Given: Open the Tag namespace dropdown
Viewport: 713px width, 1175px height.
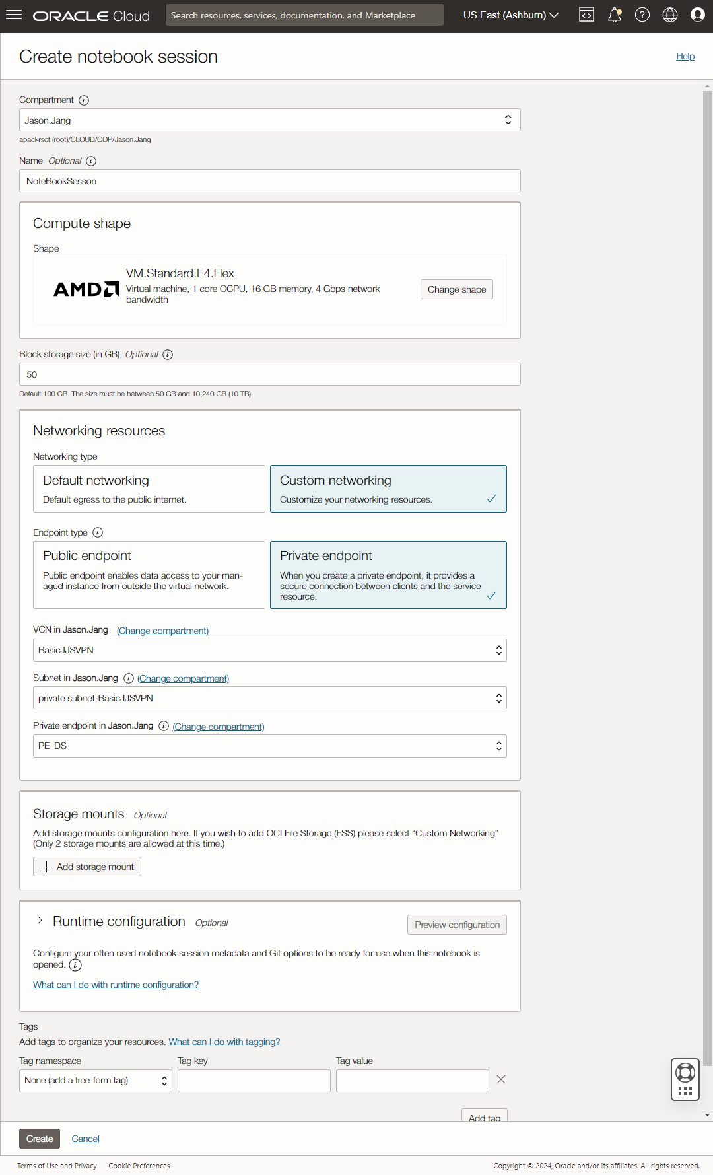Looking at the screenshot, I should coord(96,1081).
